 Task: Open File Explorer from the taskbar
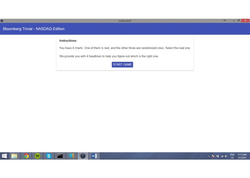14,156
